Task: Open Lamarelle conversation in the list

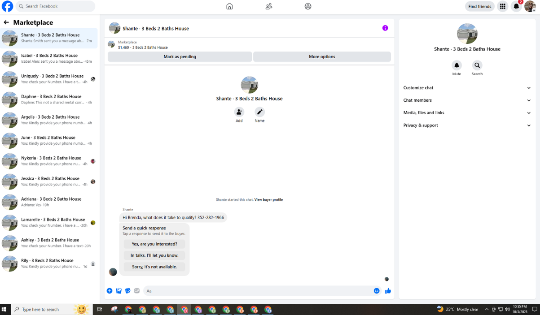Action: (x=49, y=223)
